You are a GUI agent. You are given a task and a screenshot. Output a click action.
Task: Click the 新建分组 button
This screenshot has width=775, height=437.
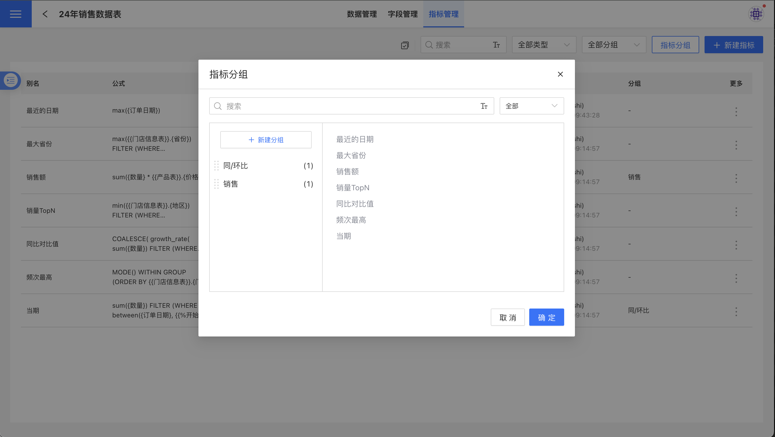point(266,139)
